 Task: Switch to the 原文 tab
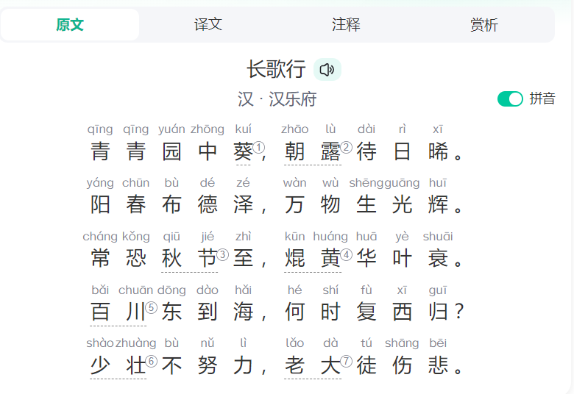coord(70,25)
